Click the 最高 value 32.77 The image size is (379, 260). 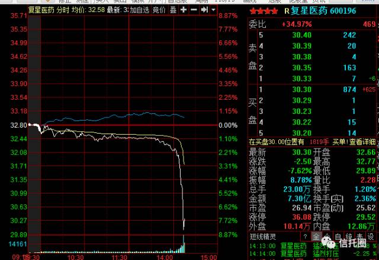[x=366, y=161]
